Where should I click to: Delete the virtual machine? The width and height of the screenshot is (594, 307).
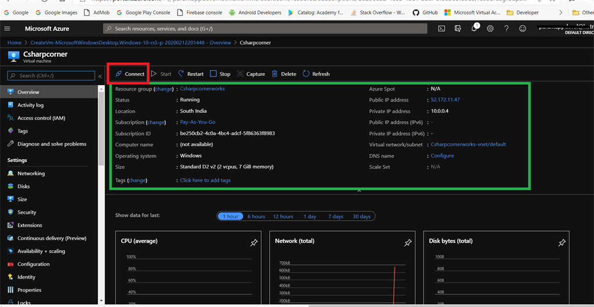pyautogui.click(x=284, y=74)
